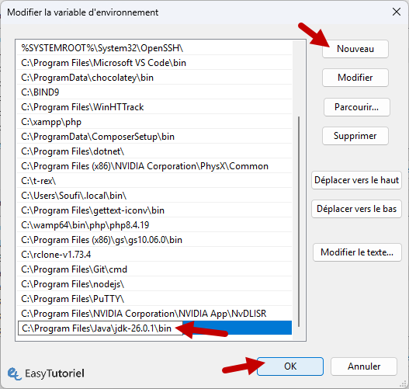The height and width of the screenshot is (389, 409).
Task: Click Déplacer vers le haut
Action: coord(356,180)
